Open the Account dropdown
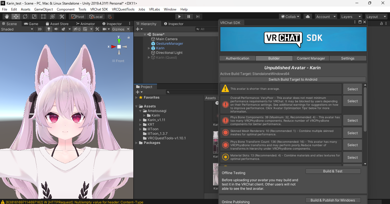The width and height of the screenshot is (390, 204). (326, 17)
